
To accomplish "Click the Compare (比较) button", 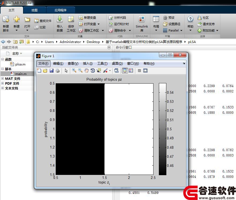I will click(40, 27).
